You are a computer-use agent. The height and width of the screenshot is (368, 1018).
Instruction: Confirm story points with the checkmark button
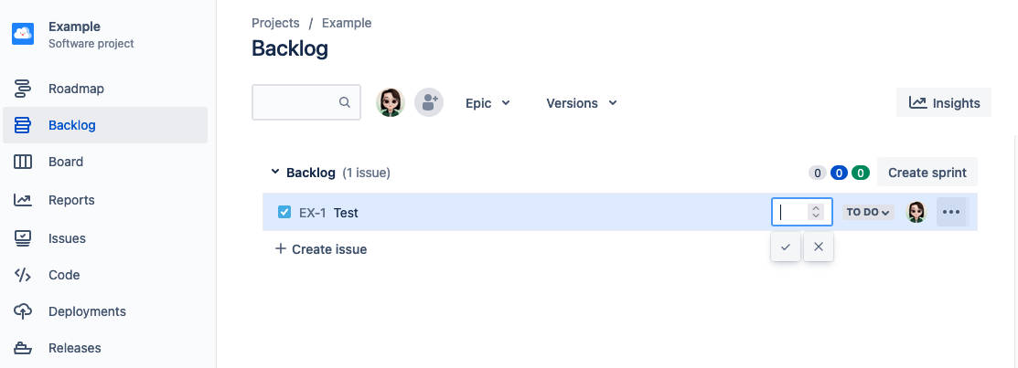(x=786, y=247)
